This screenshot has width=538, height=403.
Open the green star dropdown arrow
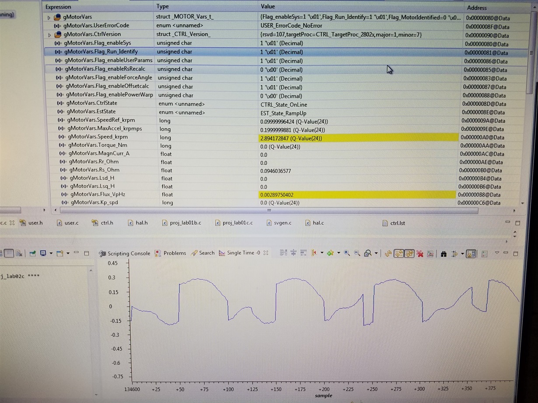point(339,253)
